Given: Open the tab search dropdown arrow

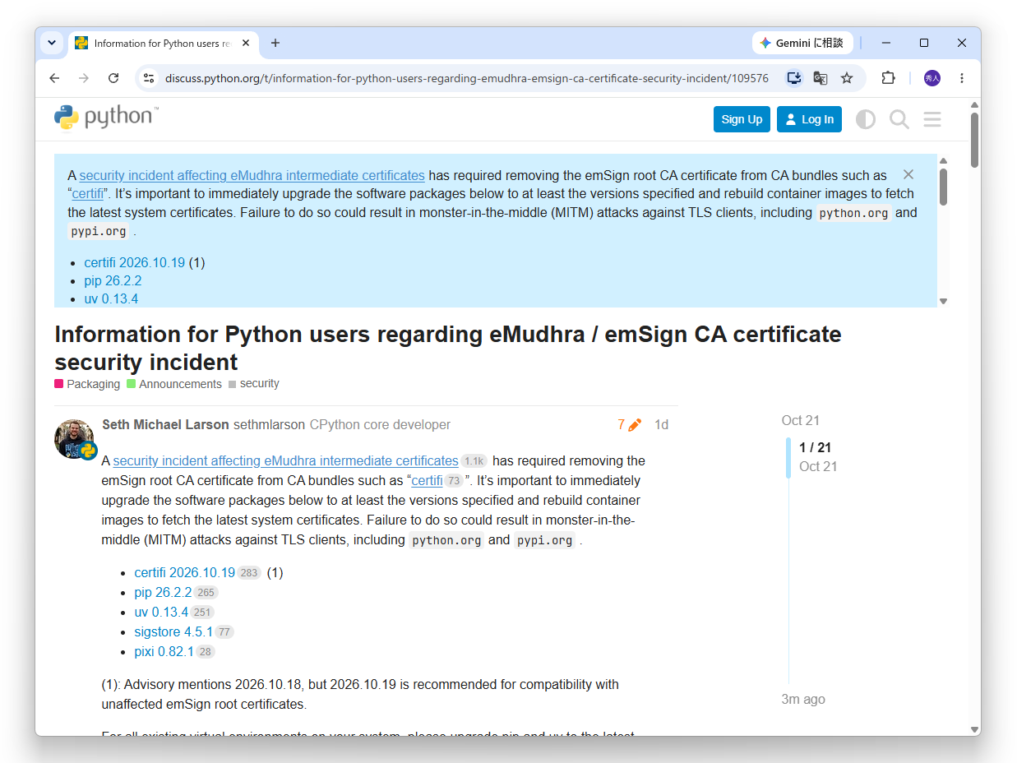Looking at the screenshot, I should (x=52, y=43).
